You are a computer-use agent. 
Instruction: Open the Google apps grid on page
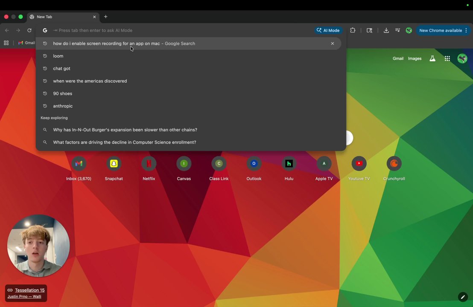pos(447,58)
